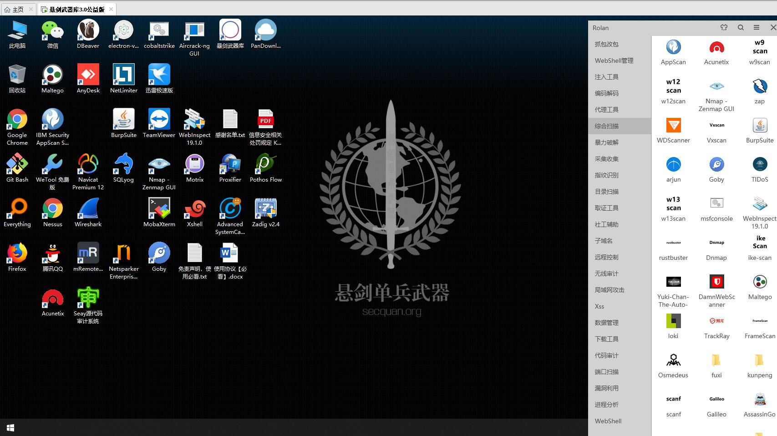Open the Everything search shortcut
Image resolution: width=777 pixels, height=436 pixels.
coord(17,213)
